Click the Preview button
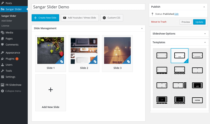The height and width of the screenshot is (124, 210). coord(186,22)
